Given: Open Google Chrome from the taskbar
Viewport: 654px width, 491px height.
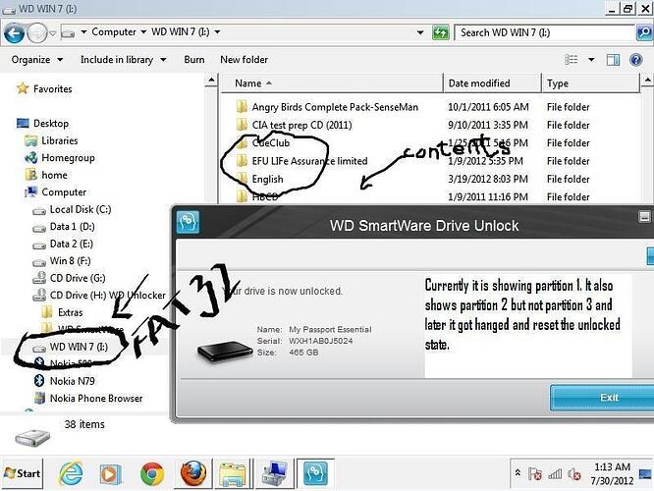Looking at the screenshot, I should (x=152, y=474).
